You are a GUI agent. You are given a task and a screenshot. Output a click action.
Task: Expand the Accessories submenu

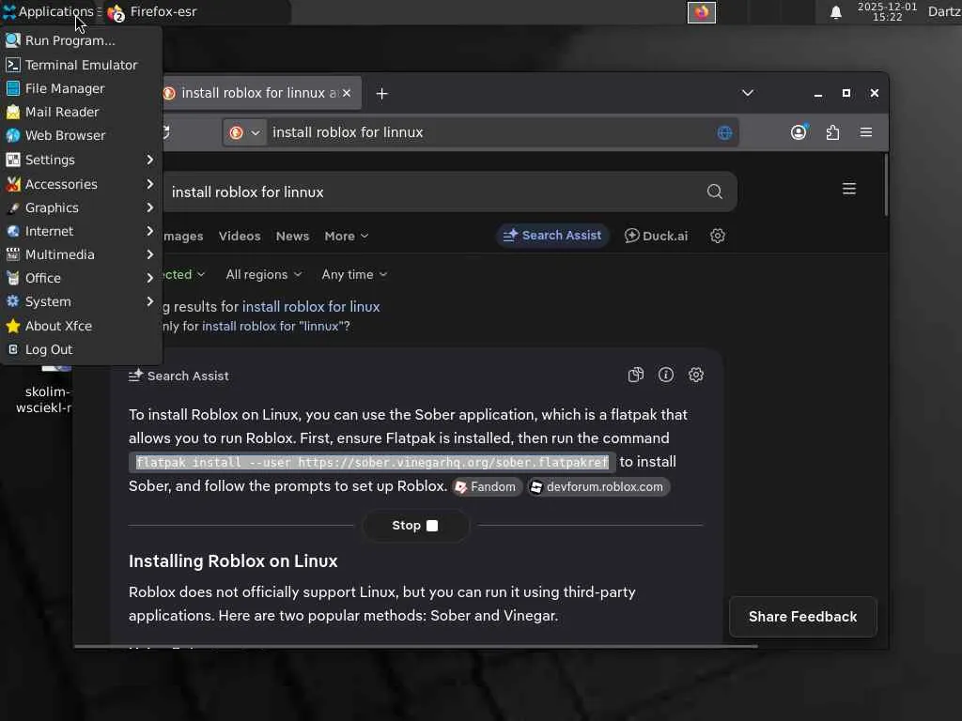coord(81,184)
